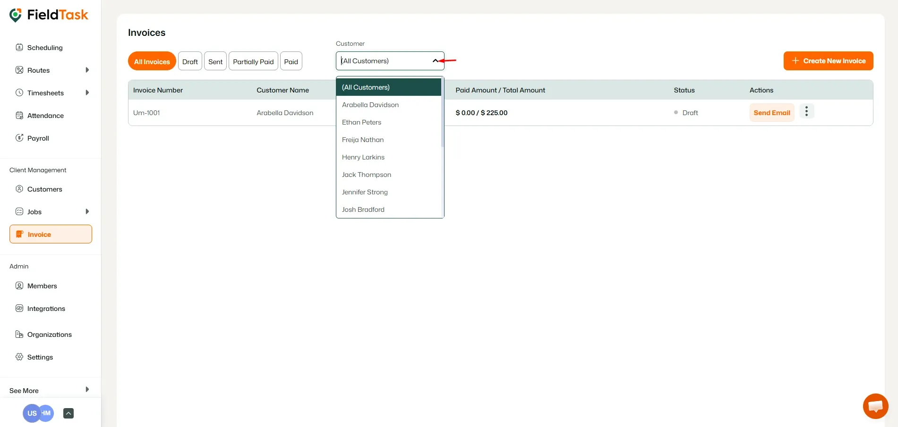Click the Invoice Number column header
The height and width of the screenshot is (427, 898).
158,90
